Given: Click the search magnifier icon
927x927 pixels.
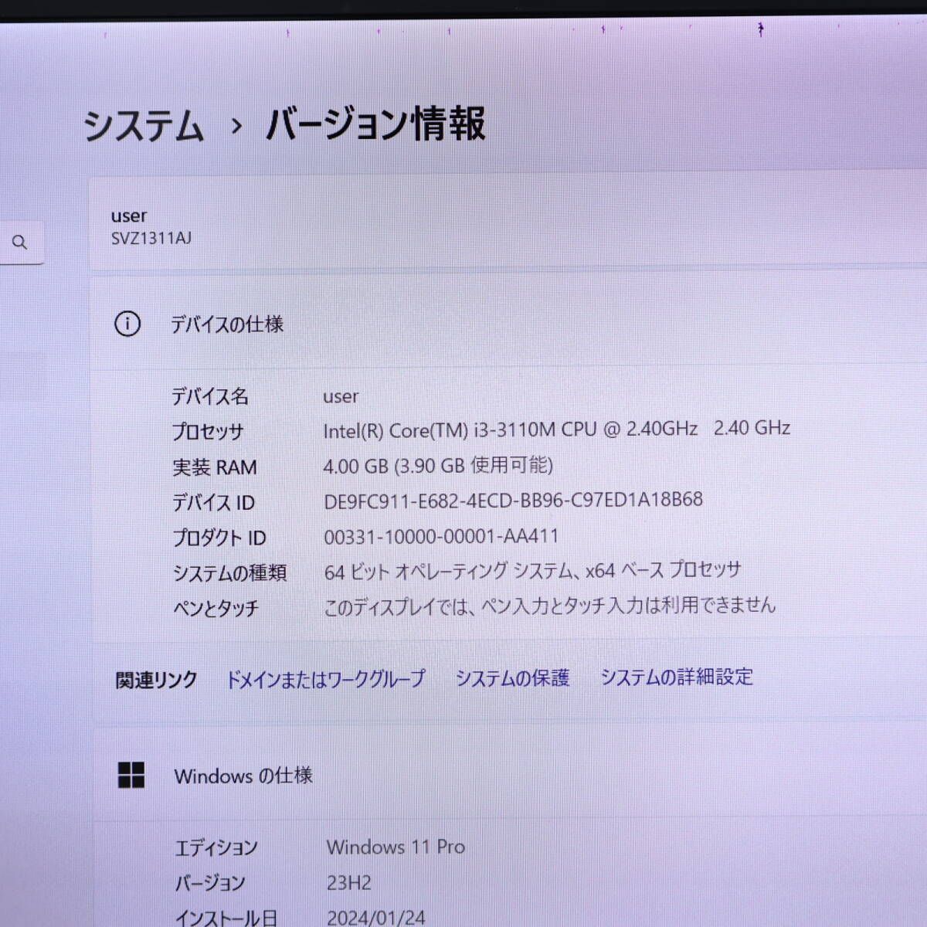Looking at the screenshot, I should coord(20,243).
